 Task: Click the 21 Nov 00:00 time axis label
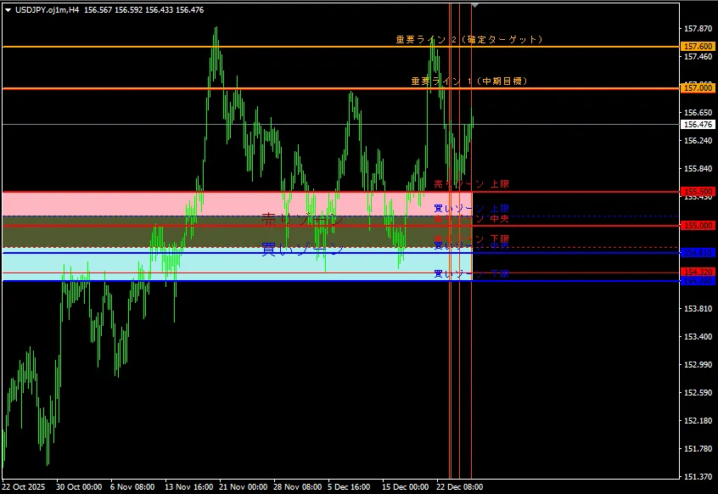[242, 487]
